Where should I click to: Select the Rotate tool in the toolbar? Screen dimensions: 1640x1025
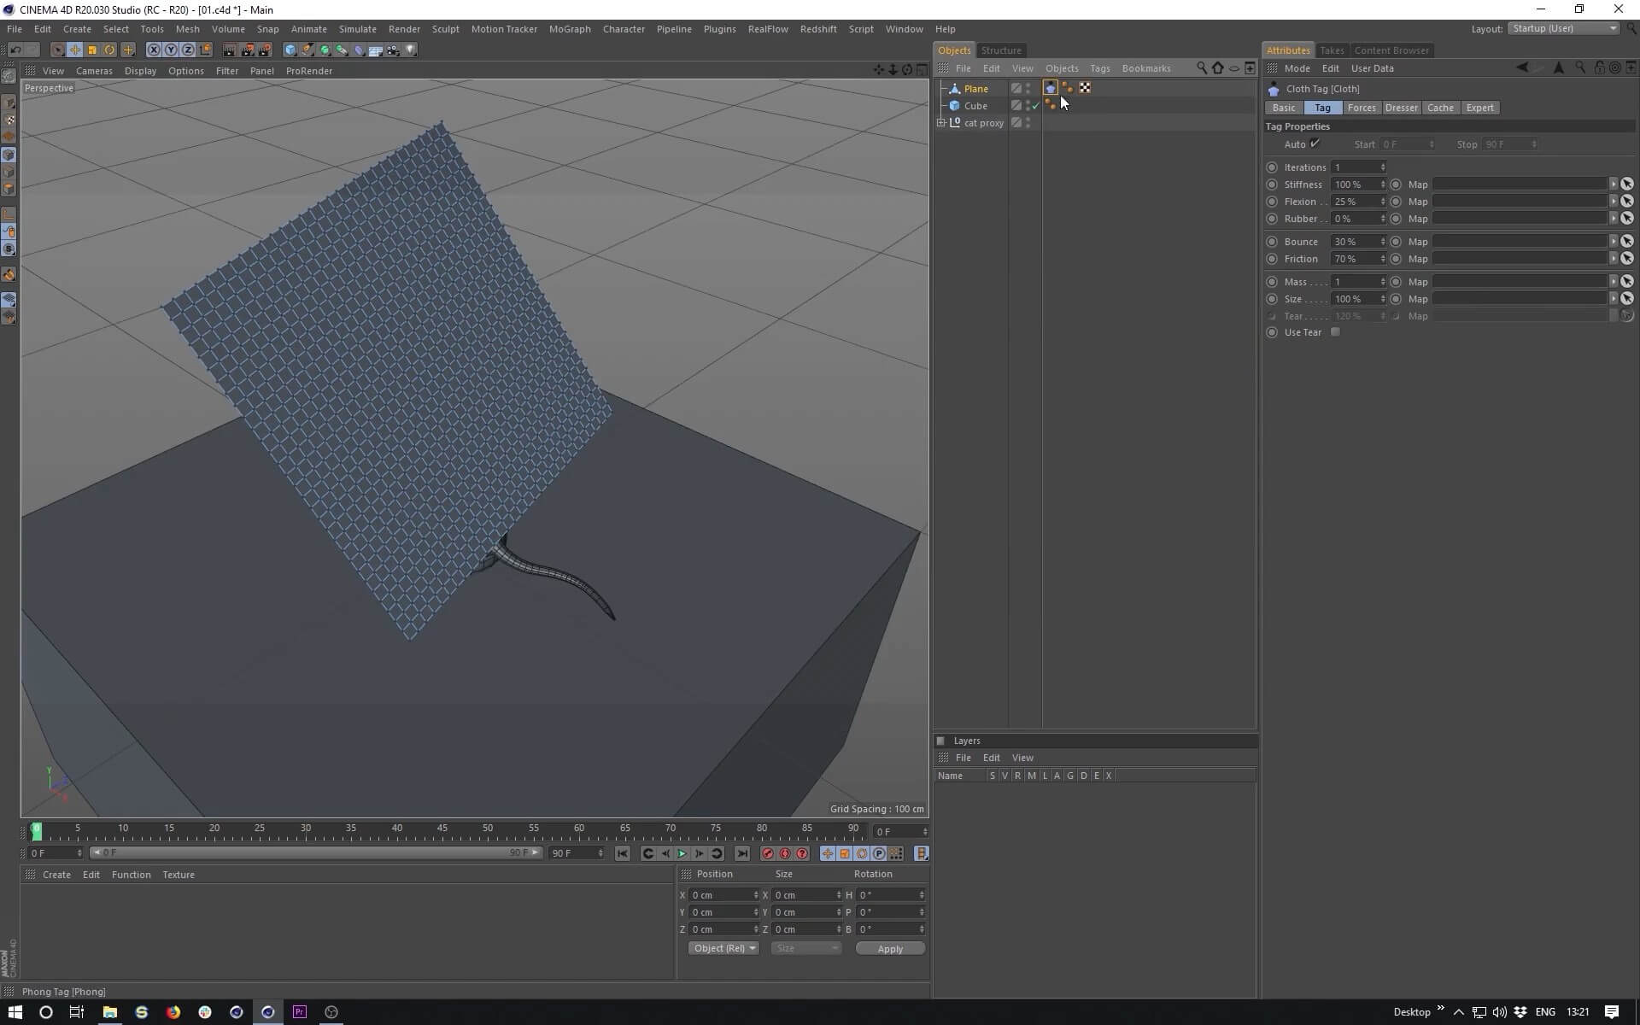109,50
